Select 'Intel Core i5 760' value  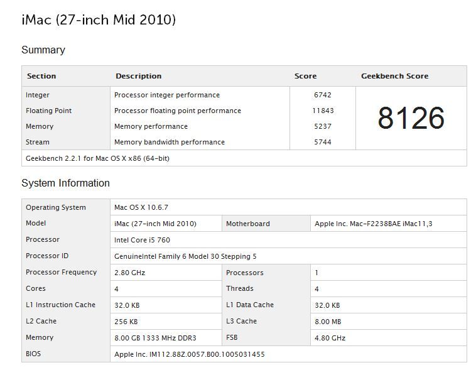[142, 240]
